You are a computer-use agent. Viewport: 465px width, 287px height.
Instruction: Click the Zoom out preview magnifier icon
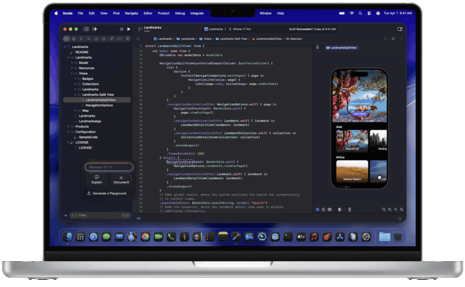tap(384, 210)
